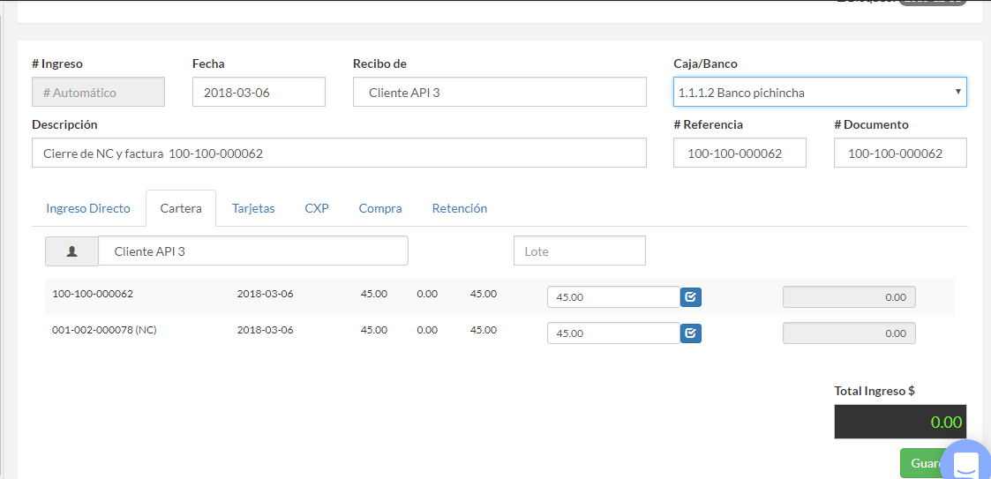Click the # Ingreso automatic field
The width and height of the screenshot is (991, 479).
pos(99,93)
